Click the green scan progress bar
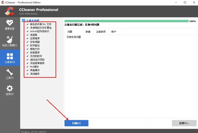This screenshot has height=133, width=198. point(126,21)
